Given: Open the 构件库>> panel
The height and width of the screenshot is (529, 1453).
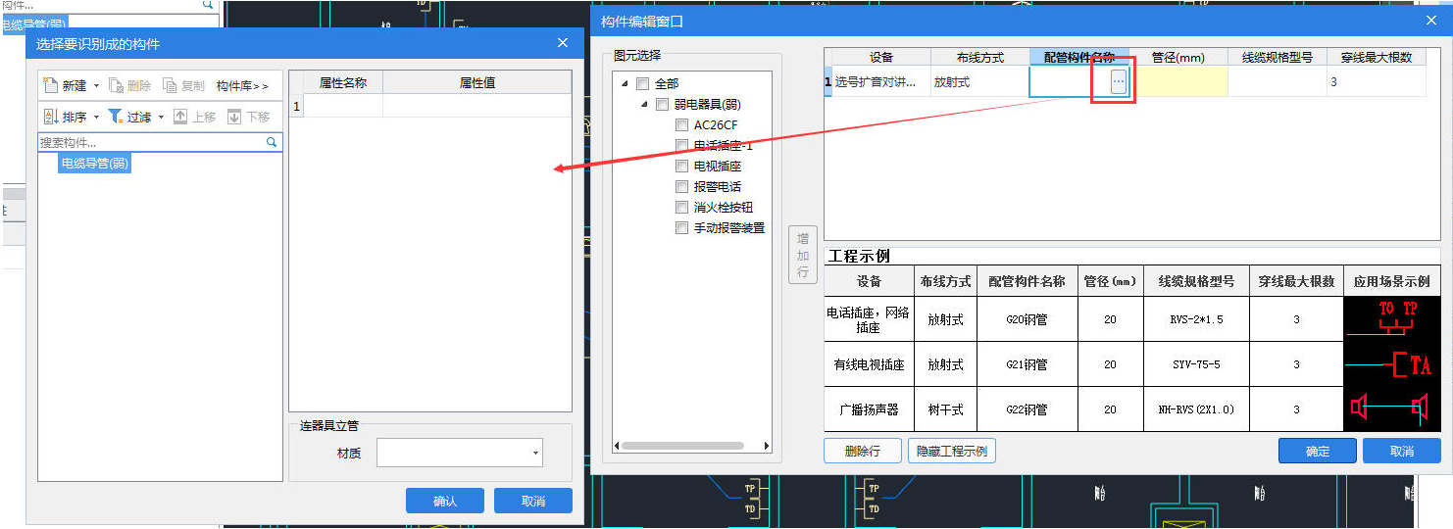Looking at the screenshot, I should click(x=242, y=86).
